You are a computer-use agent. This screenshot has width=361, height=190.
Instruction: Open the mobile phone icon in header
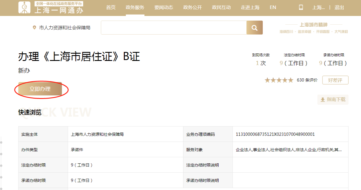[301, 8]
